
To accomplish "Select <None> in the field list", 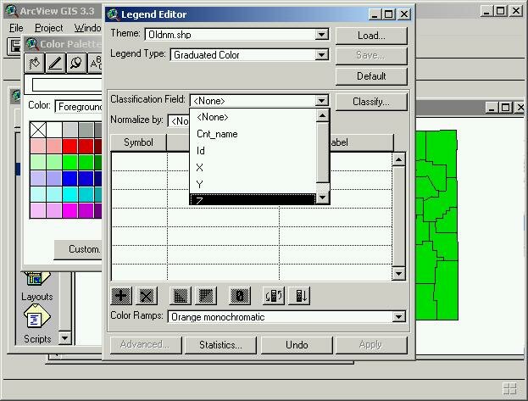I will [253, 117].
